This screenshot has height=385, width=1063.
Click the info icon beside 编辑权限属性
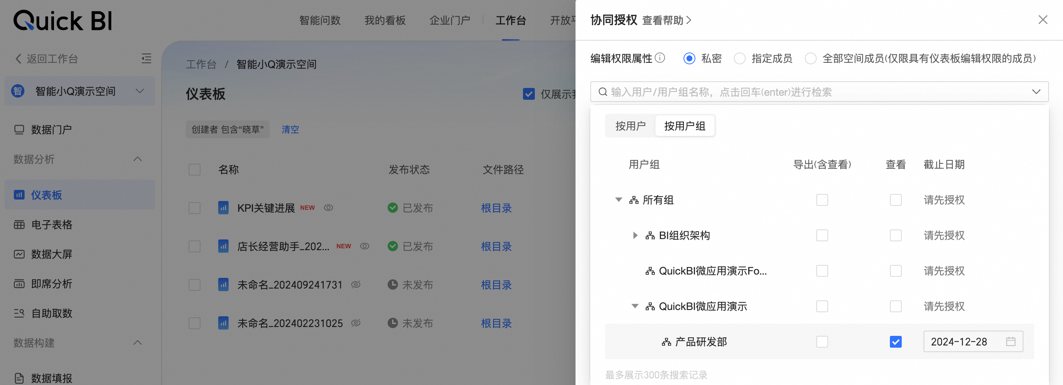point(660,58)
